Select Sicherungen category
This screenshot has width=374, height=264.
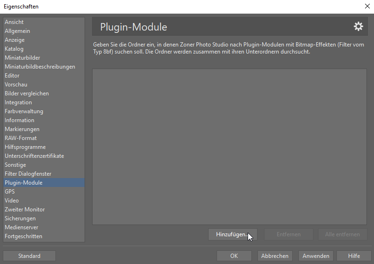(x=44, y=218)
